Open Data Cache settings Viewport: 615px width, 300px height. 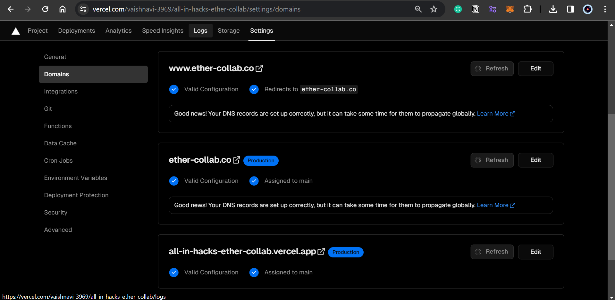(93, 143)
